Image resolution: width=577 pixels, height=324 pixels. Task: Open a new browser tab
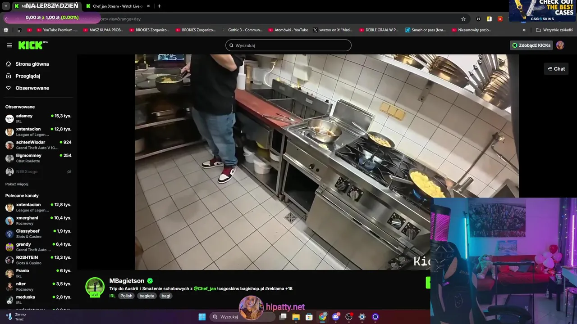click(159, 6)
